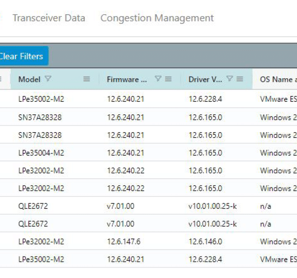Screen dimensions: 297x278
Task: Select the first LPe35002-M2 row
Action: point(148,99)
